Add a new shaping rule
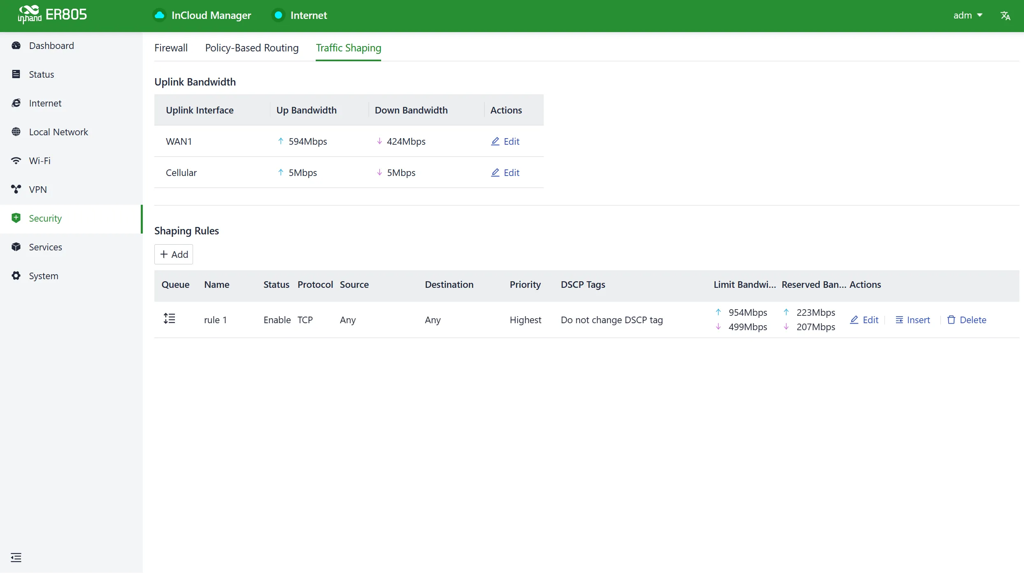Viewport: 1024px width, 574px height. click(174, 255)
